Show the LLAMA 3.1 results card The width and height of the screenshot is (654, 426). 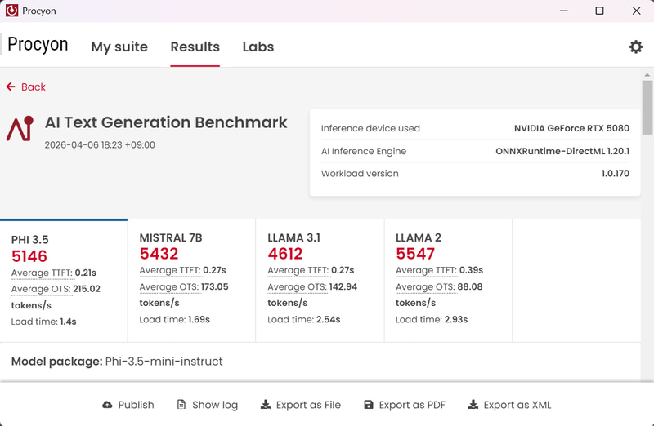(320, 281)
